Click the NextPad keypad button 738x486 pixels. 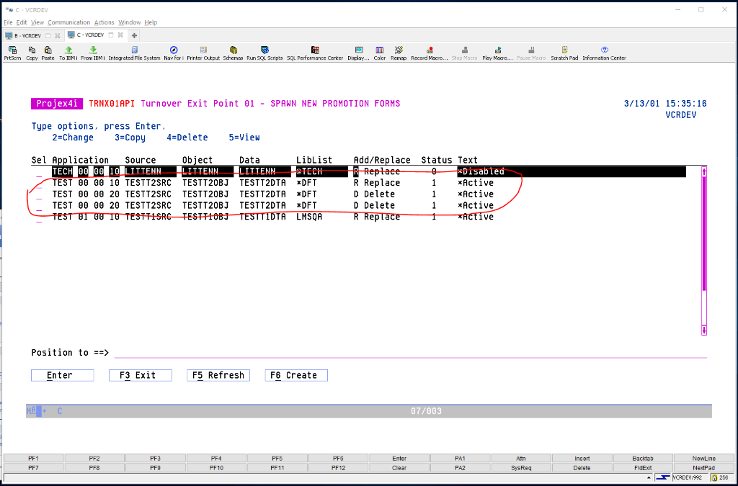[703, 468]
